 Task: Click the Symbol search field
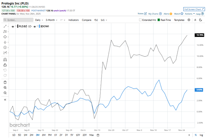click(18, 20)
